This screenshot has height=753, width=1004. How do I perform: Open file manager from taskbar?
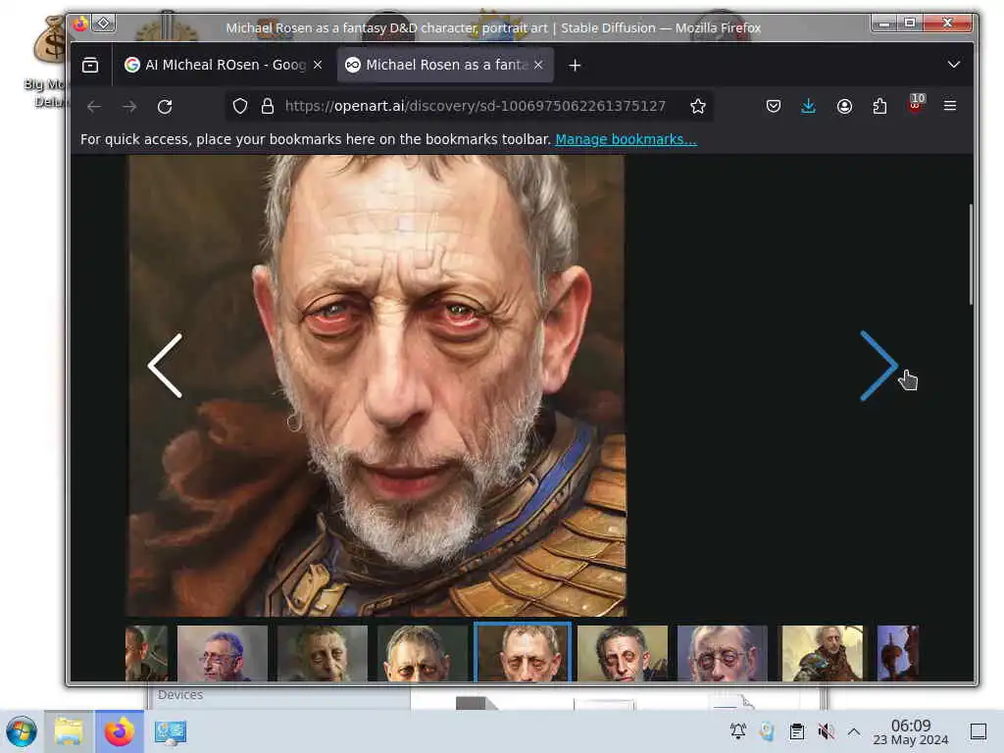tap(69, 731)
